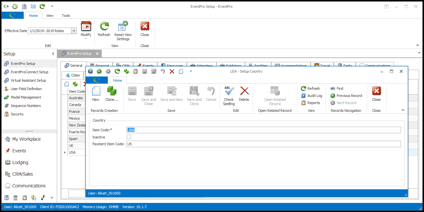Click the blank page icon in the Setup Country title bar
This screenshot has width=424, height=212.
pos(181,71)
